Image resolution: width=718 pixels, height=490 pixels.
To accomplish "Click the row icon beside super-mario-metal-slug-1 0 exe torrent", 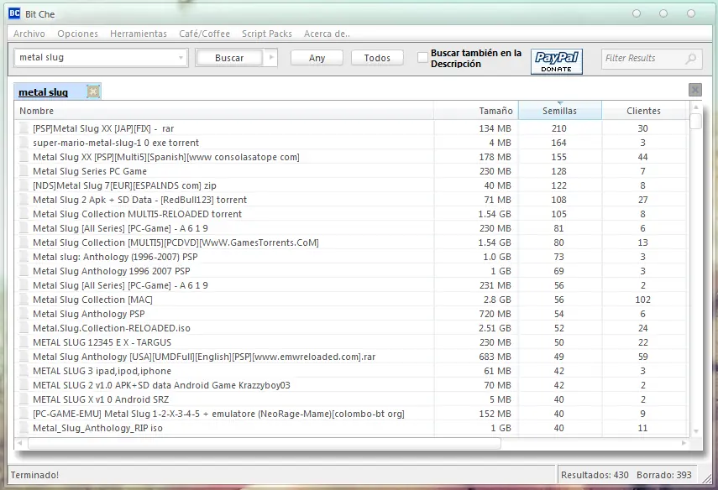I will tap(24, 143).
